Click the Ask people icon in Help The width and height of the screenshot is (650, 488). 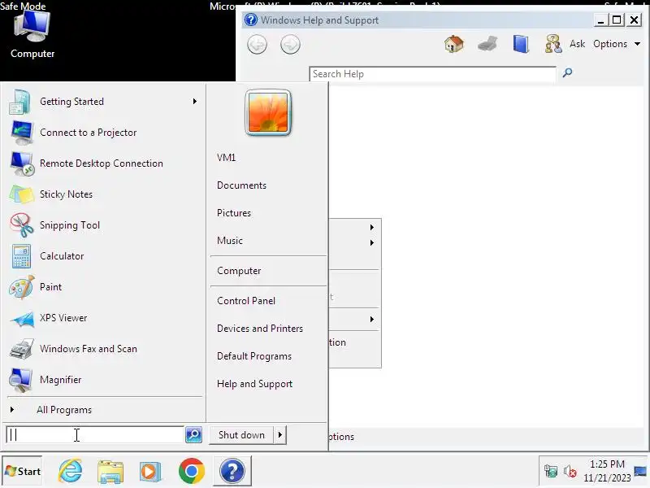553,44
